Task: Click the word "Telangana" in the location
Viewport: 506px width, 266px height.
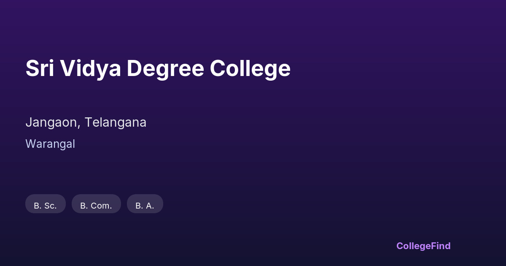Action: click(116, 122)
